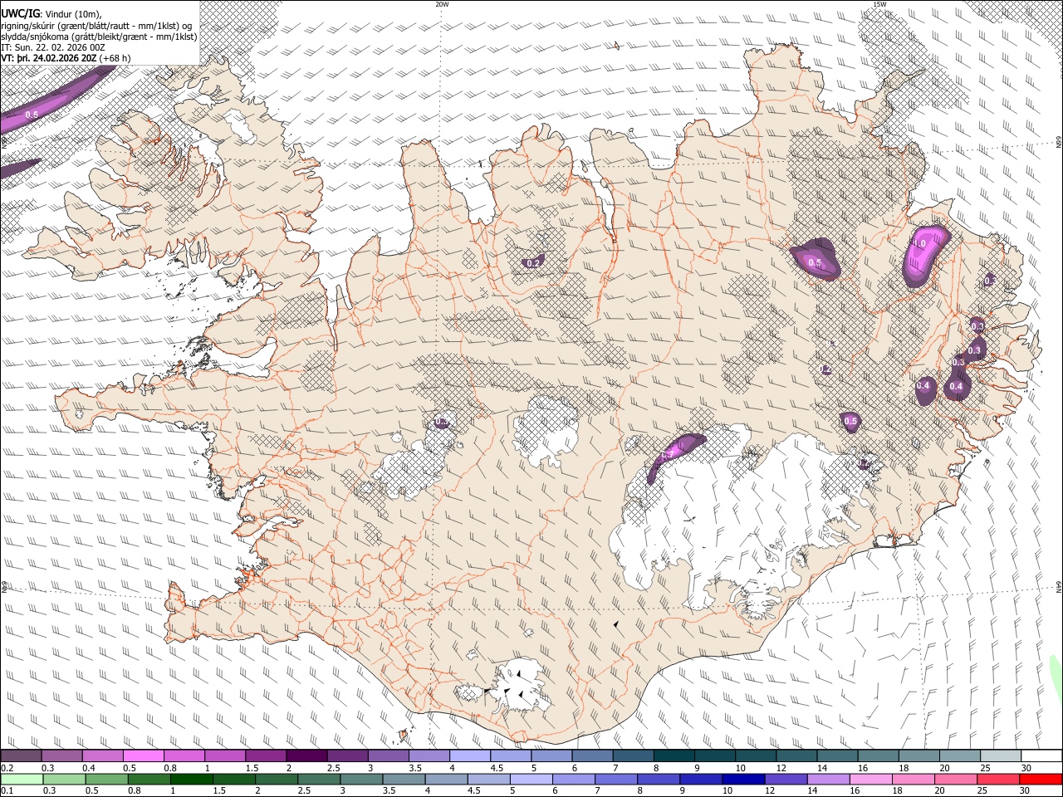Screen dimensions: 1063x797
Task: Click the '30' value on the green scale
Action: [1025, 791]
